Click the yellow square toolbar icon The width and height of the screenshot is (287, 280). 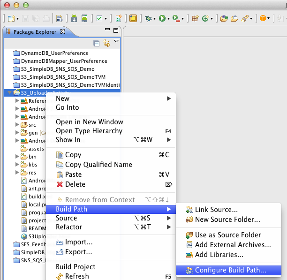coord(133,18)
